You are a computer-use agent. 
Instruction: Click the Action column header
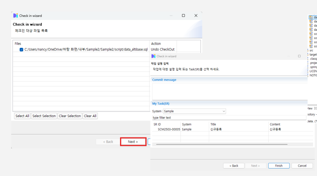pyautogui.click(x=156, y=44)
